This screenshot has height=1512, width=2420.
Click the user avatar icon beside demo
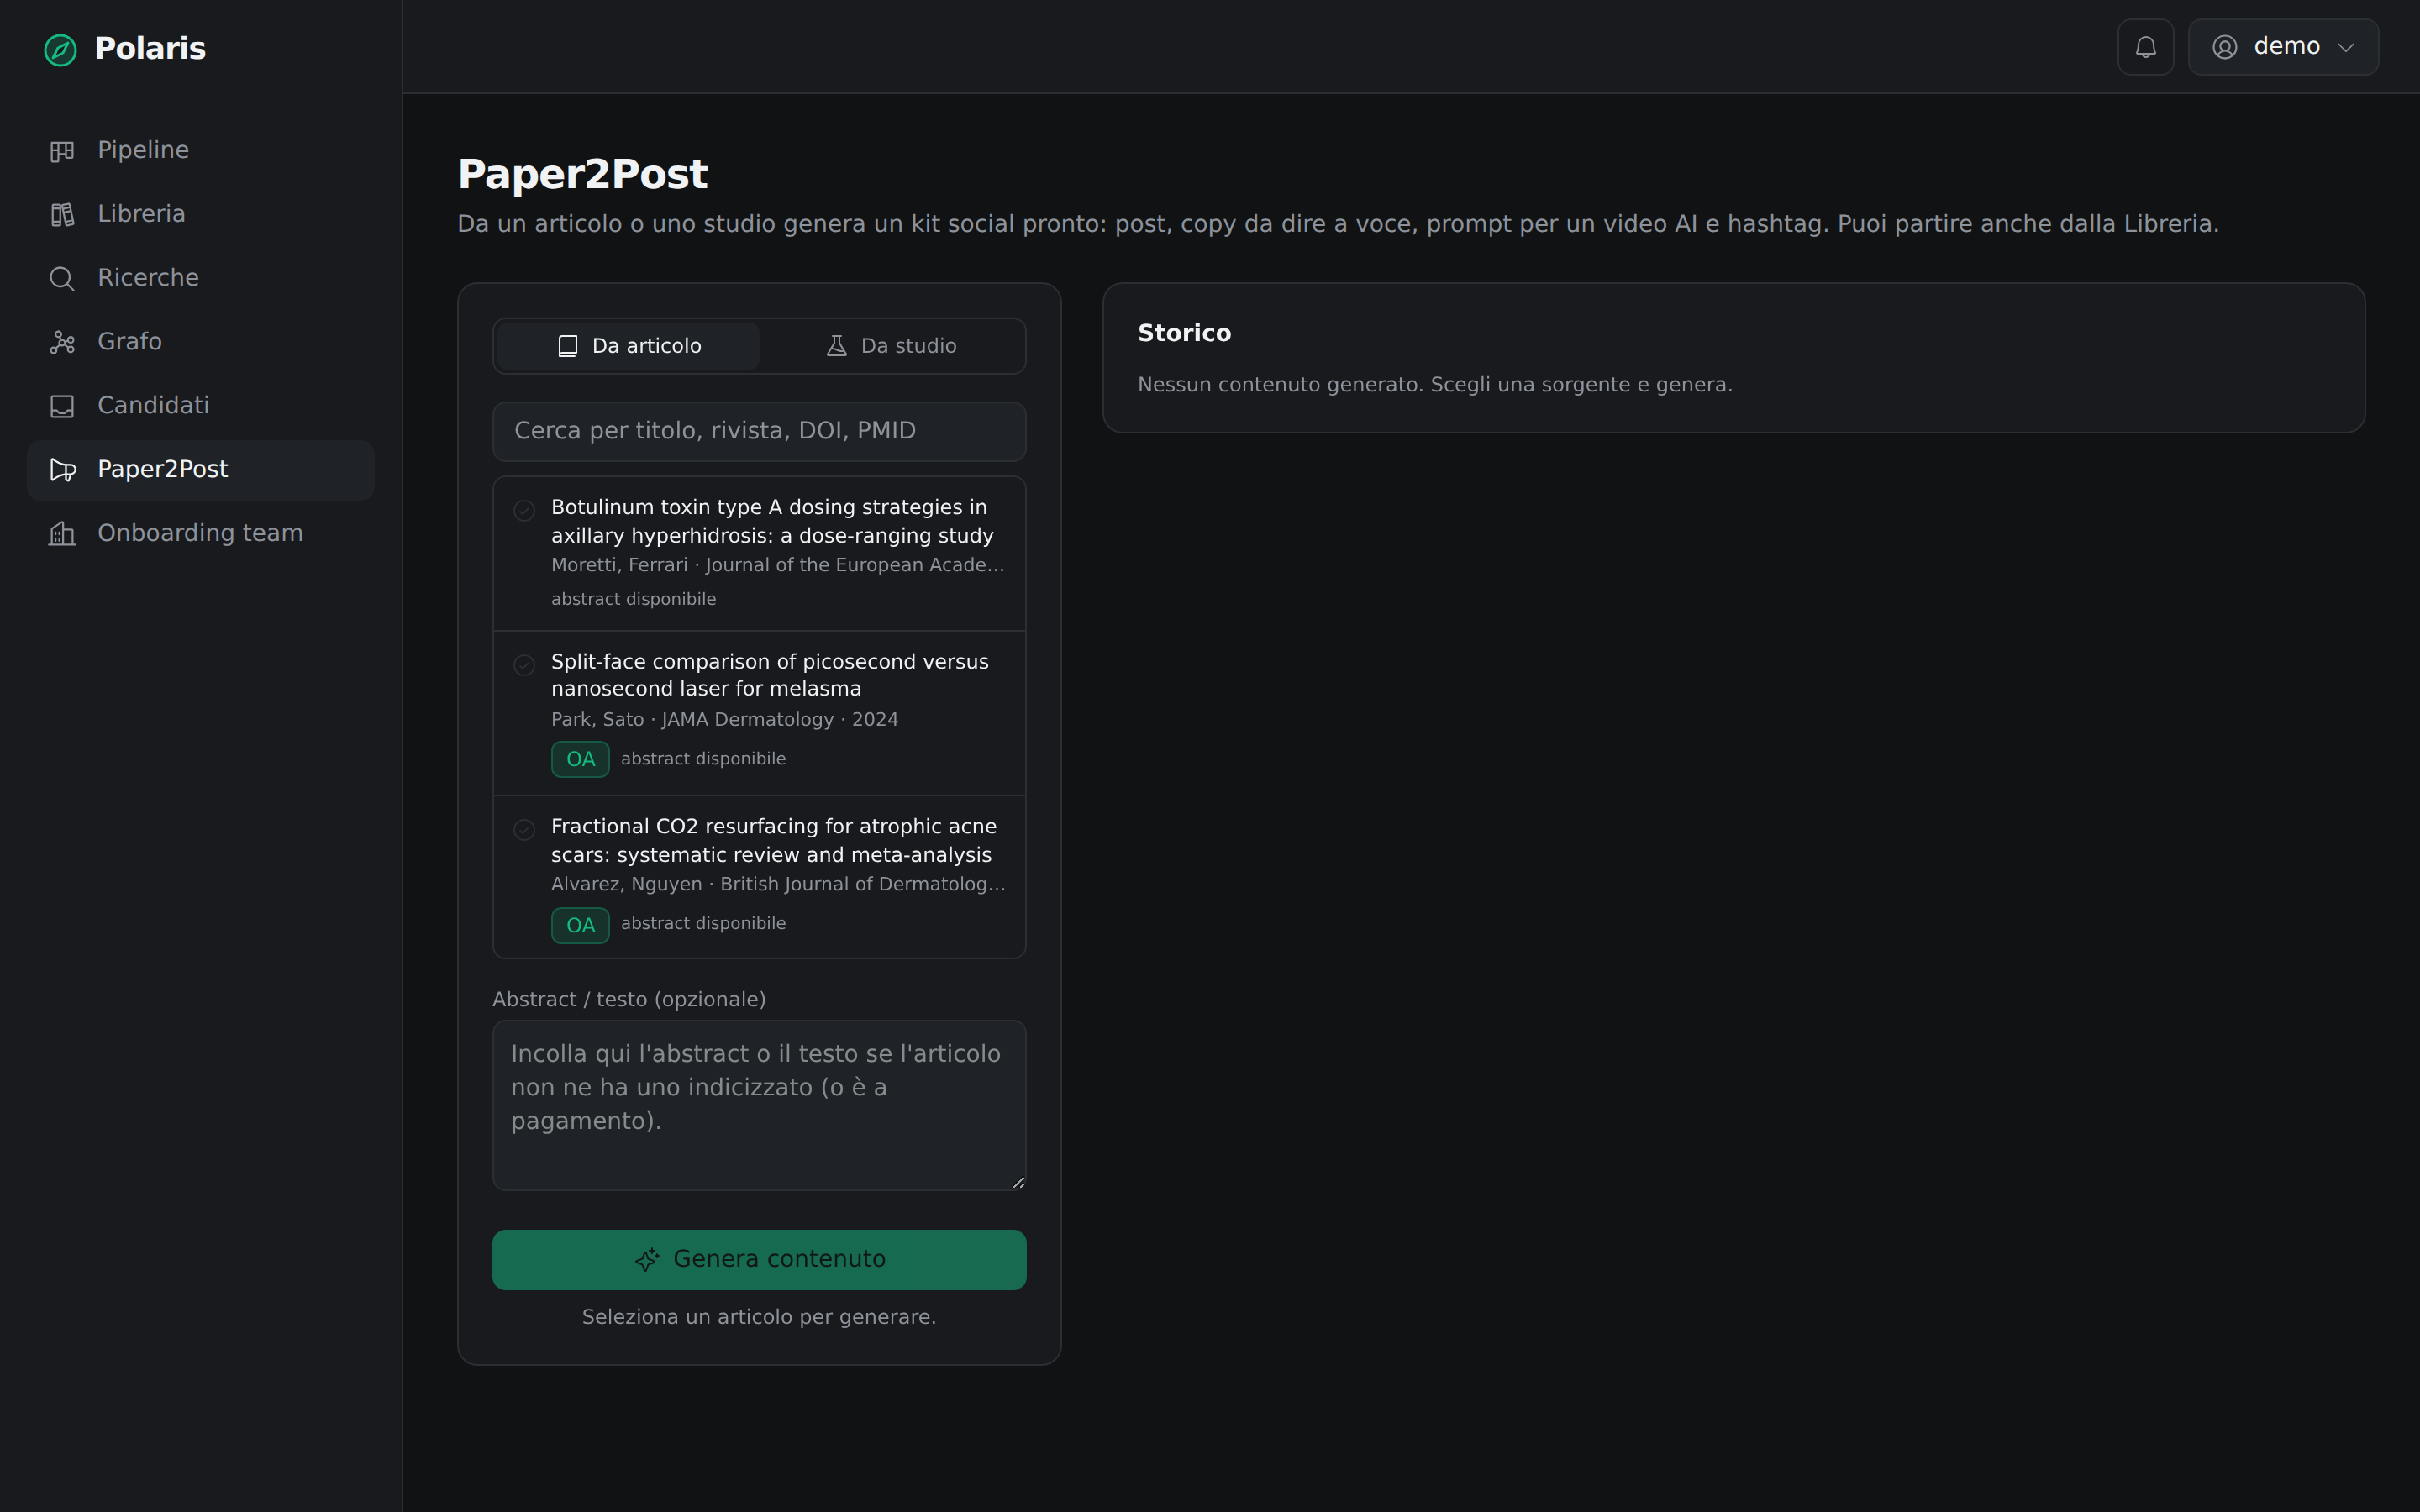pyautogui.click(x=2224, y=47)
